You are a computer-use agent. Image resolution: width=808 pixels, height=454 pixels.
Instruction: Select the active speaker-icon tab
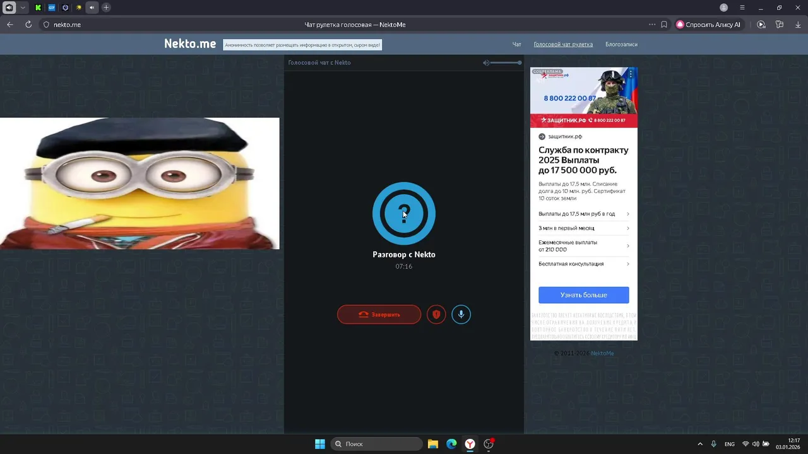(92, 8)
